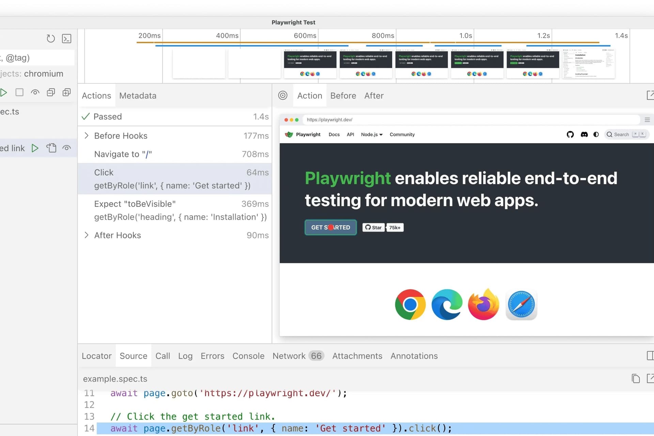Image resolution: width=654 pixels, height=436 pixels.
Task: Click the 75k+ stargazers count link
Action: pyautogui.click(x=395, y=228)
